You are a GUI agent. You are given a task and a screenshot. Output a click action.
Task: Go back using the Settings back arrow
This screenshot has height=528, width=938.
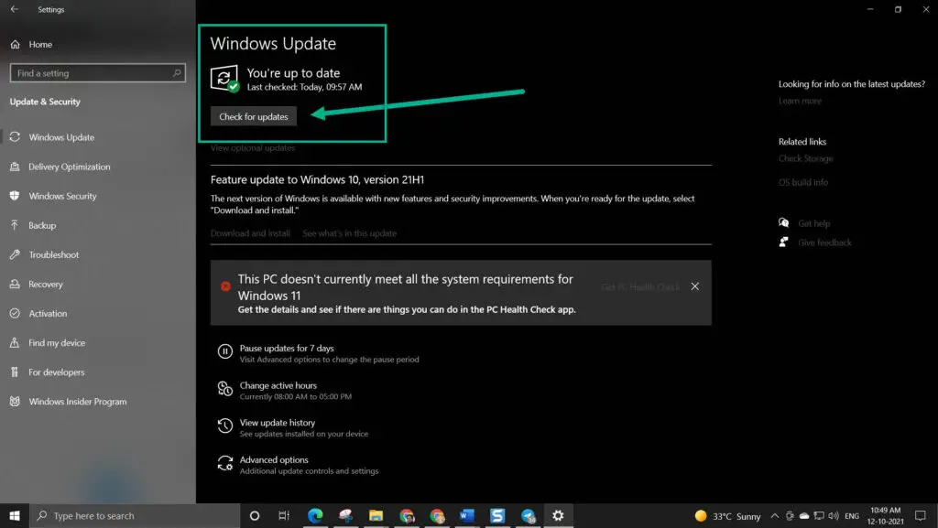[15, 9]
